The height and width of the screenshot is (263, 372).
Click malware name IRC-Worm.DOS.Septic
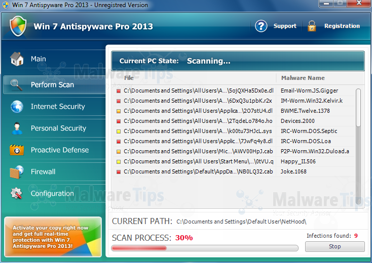click(x=309, y=131)
